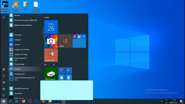The width and height of the screenshot is (185, 104).
Task: Open the Connect app entry
Action: coord(25,69)
